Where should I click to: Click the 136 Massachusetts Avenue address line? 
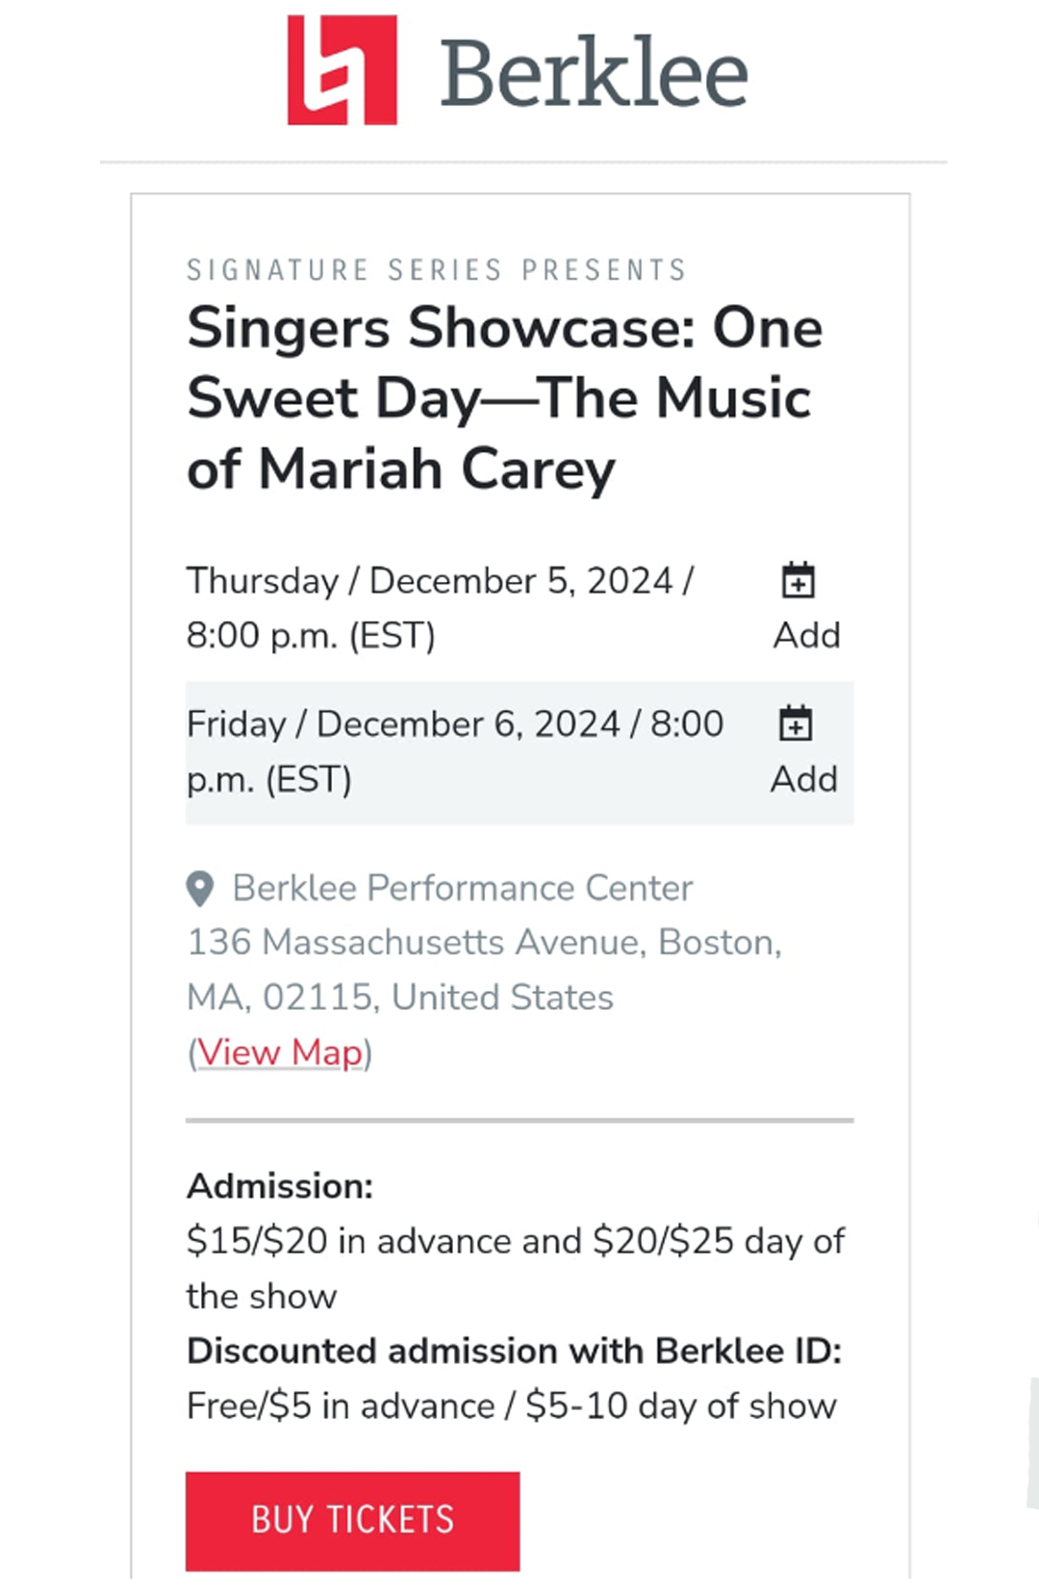coord(484,943)
